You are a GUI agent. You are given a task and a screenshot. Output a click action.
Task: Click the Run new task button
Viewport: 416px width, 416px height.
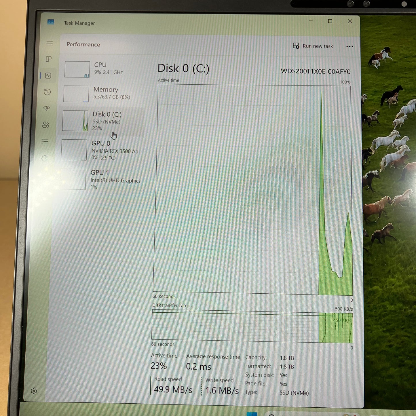click(313, 46)
